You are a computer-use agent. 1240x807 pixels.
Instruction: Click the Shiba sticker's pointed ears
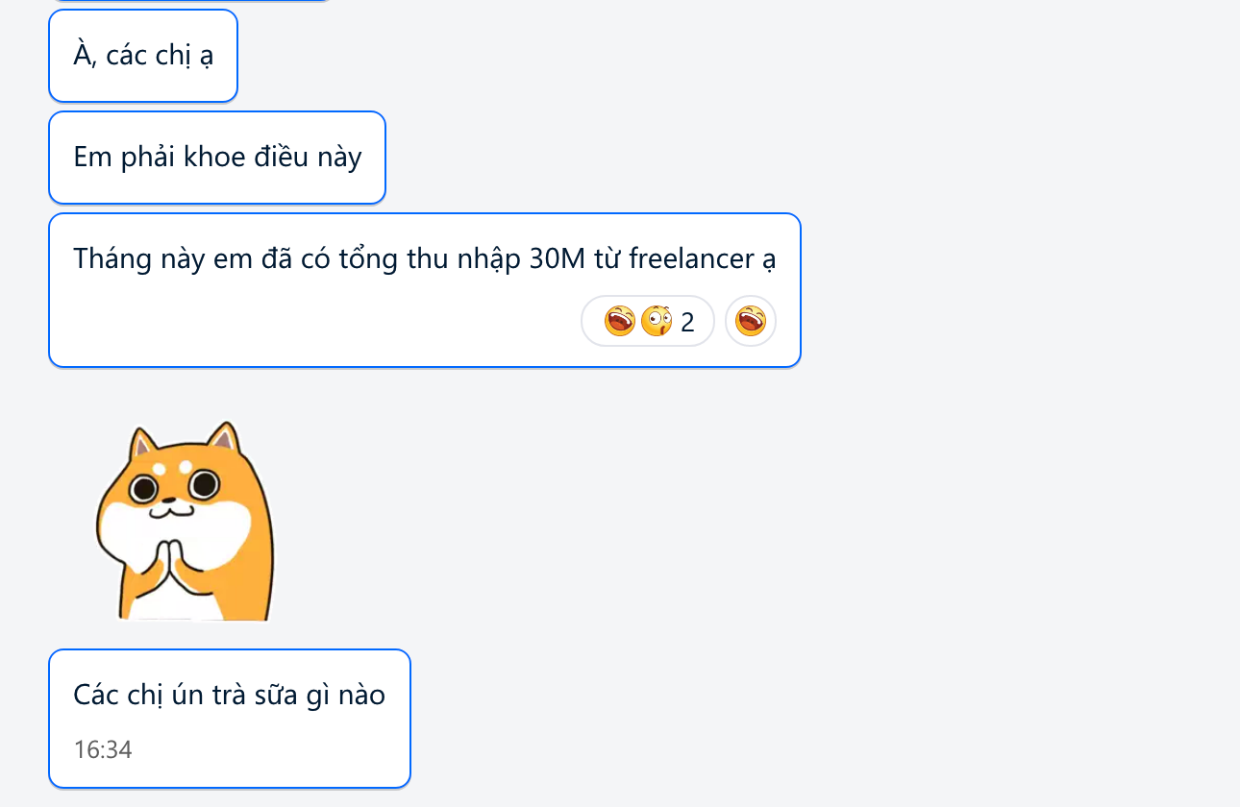(185, 439)
